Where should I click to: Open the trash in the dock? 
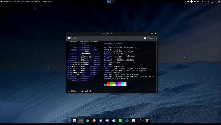pos(147,121)
